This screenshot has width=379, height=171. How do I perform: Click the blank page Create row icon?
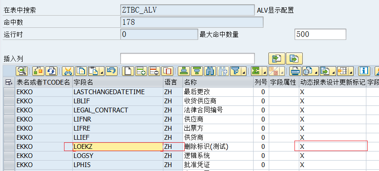point(128,71)
